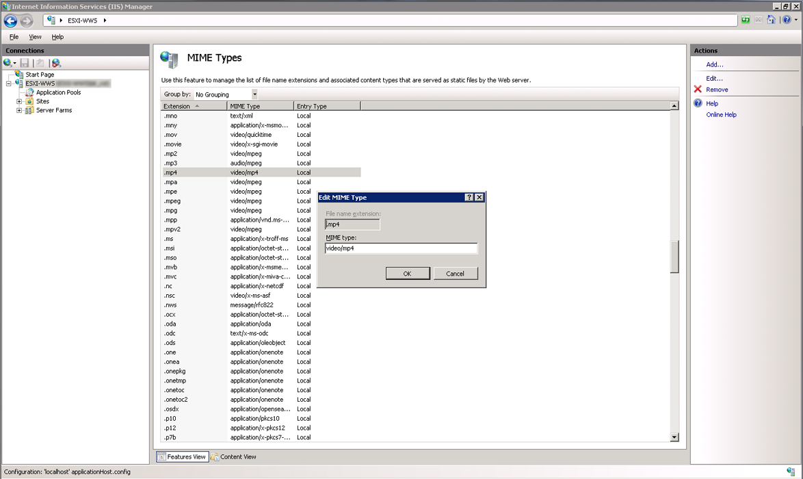Image resolution: width=803 pixels, height=479 pixels.
Task: Click the status bar network icon at bottom right
Action: coord(791,471)
